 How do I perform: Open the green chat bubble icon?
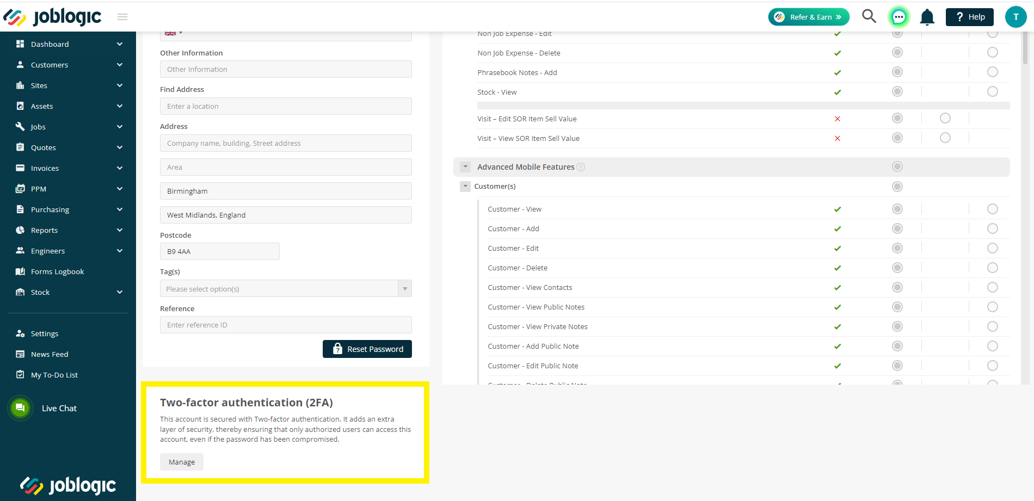pos(899,17)
